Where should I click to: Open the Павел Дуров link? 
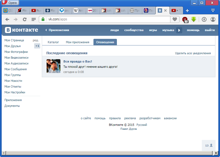[x=129, y=129]
